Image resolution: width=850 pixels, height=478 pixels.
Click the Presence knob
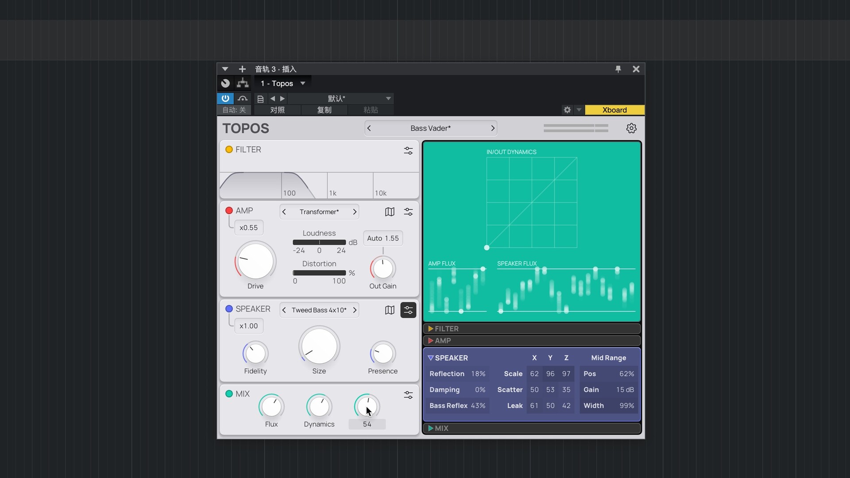coord(383,353)
